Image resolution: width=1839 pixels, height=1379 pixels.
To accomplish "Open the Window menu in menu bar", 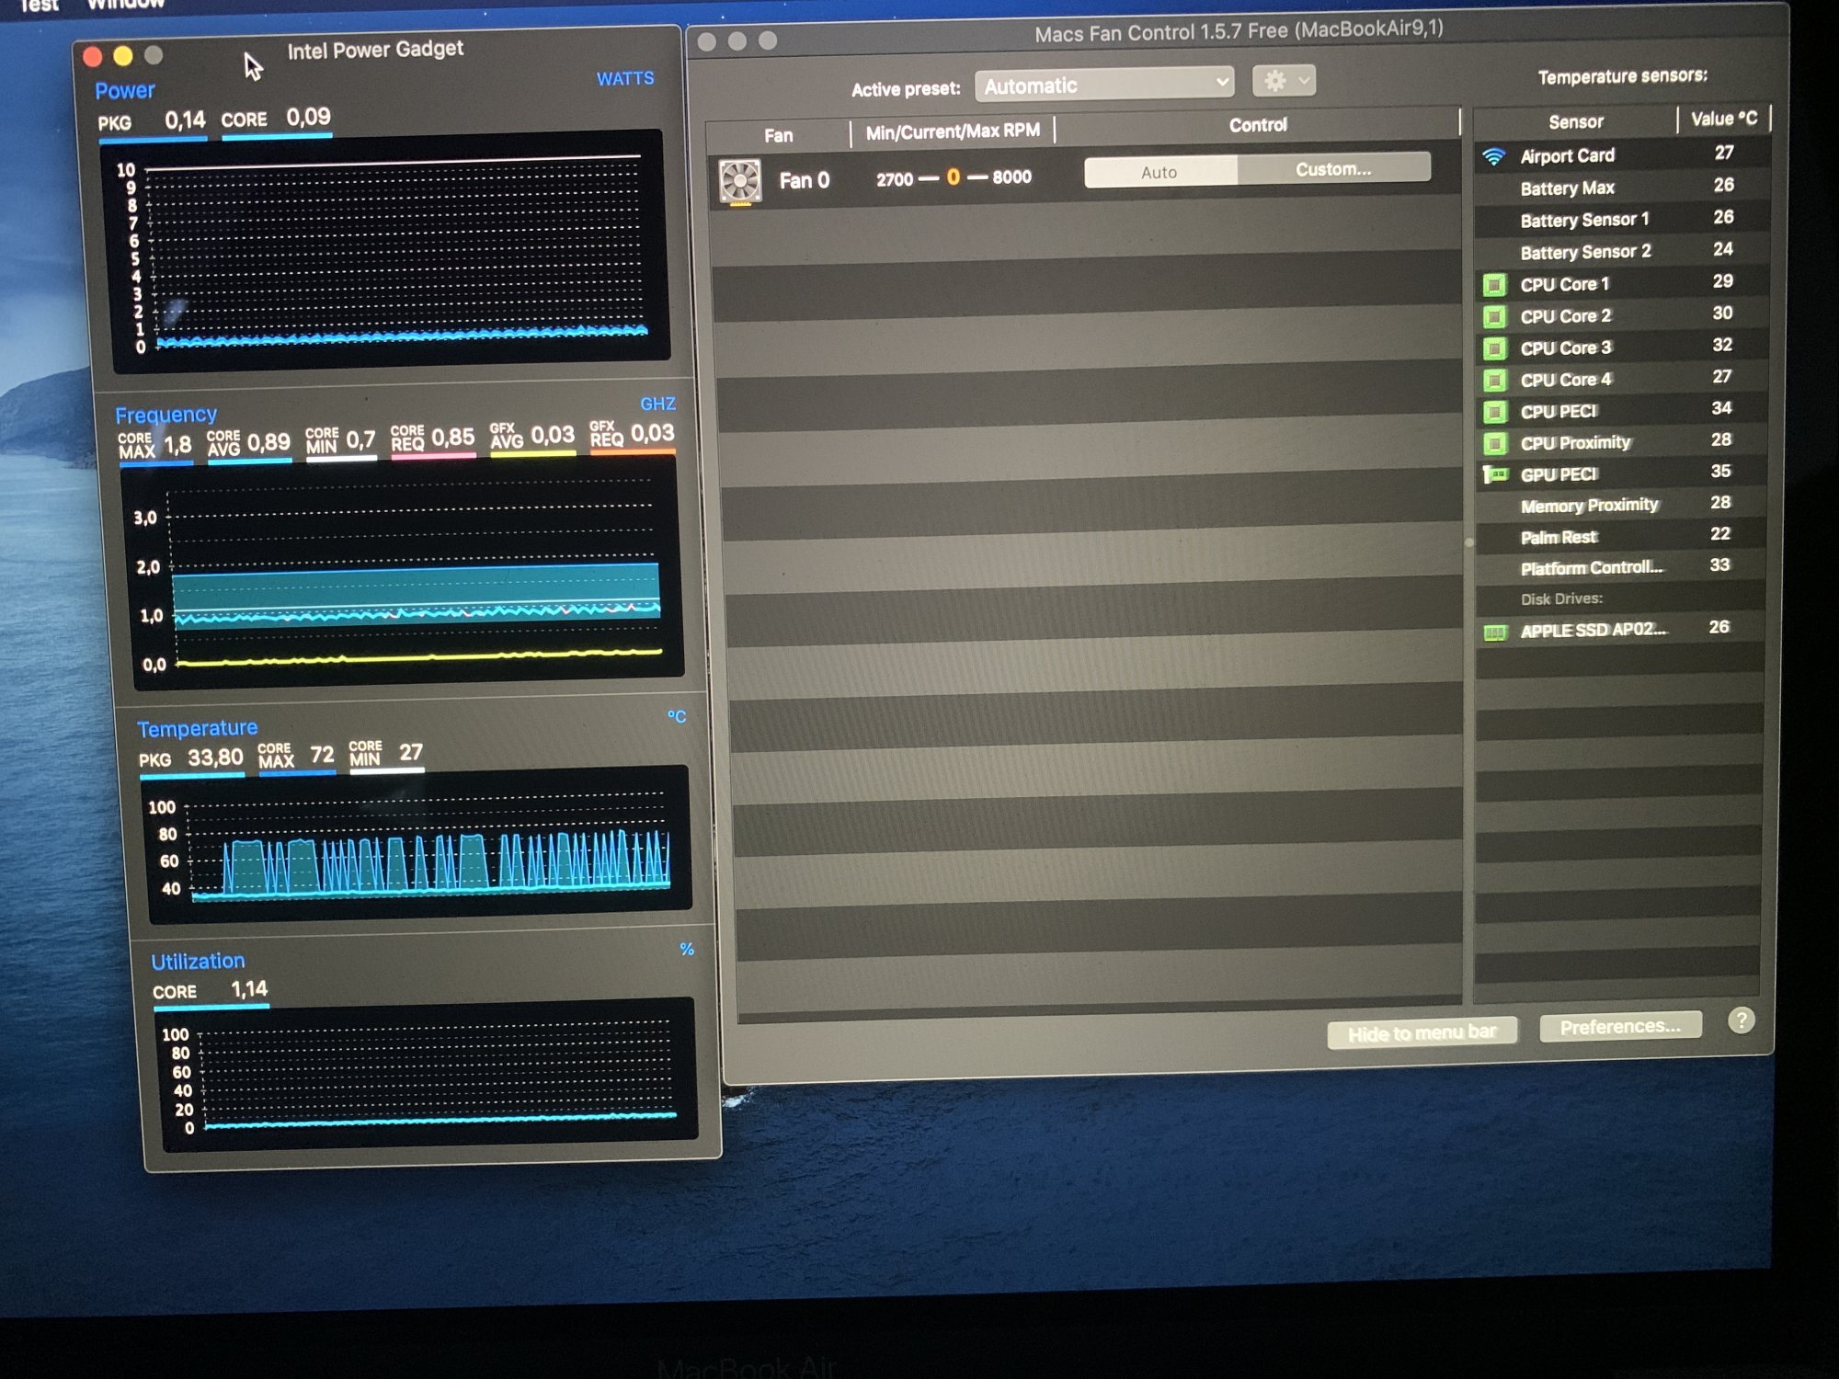I will click(x=126, y=5).
